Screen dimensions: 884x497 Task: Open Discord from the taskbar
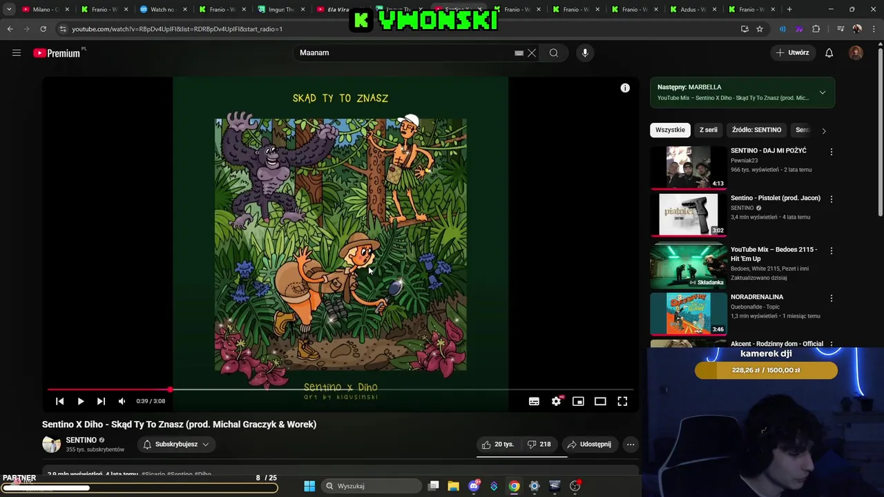click(x=474, y=486)
